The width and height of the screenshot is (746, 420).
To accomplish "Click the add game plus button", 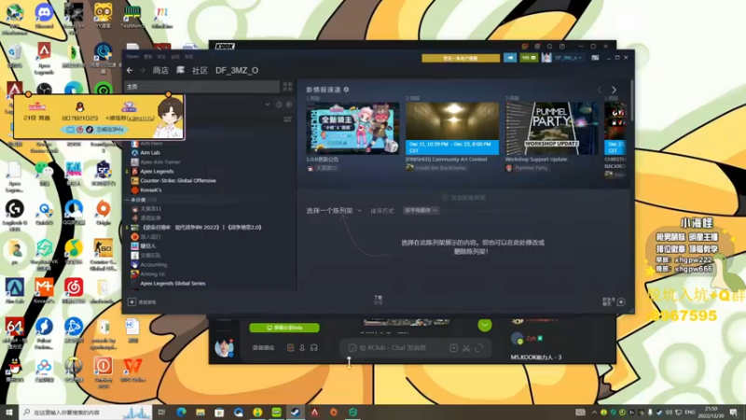I will point(131,301).
